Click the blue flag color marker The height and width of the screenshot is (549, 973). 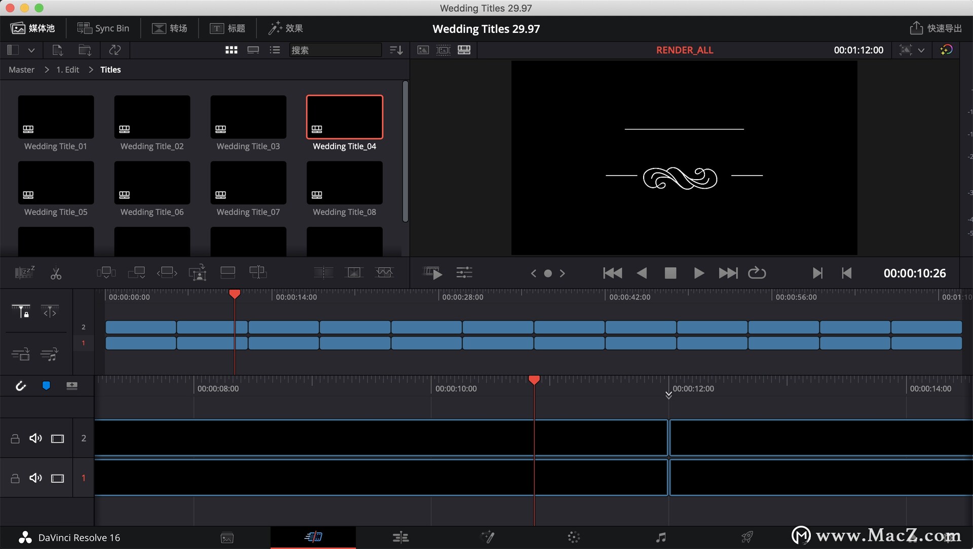coord(46,386)
